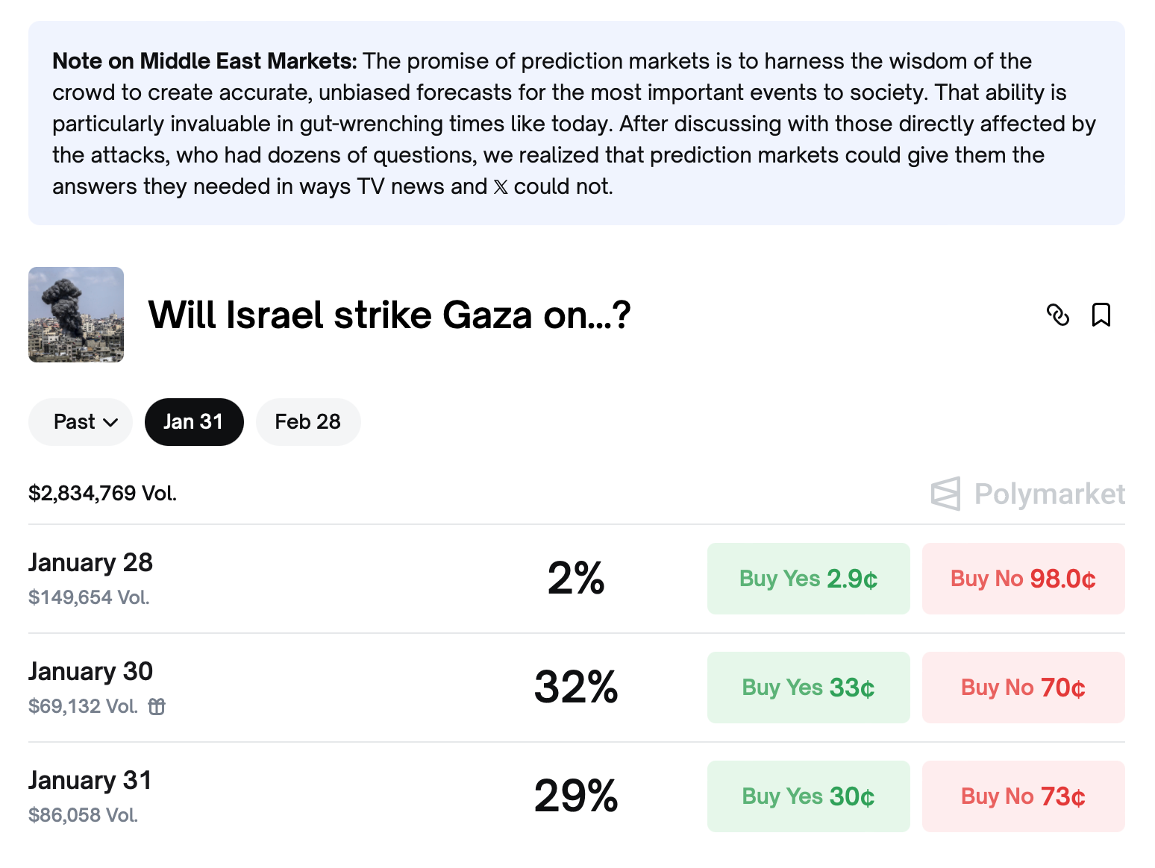
Task: Buy Yes at 2.9¢ for January 28
Action: (808, 579)
